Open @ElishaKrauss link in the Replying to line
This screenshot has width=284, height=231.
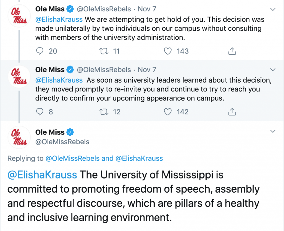tap(139, 159)
